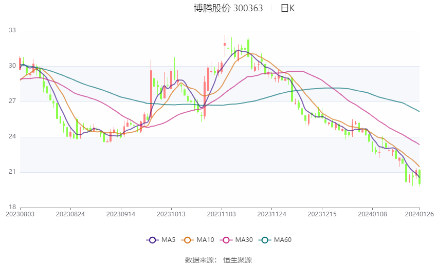437x265 pixels.
Task: Click the 日K label in the title
Action: [287, 8]
